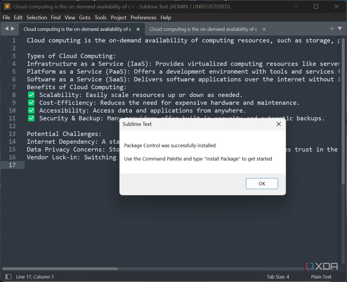
Task: Open the Help menu
Action: click(x=166, y=18)
